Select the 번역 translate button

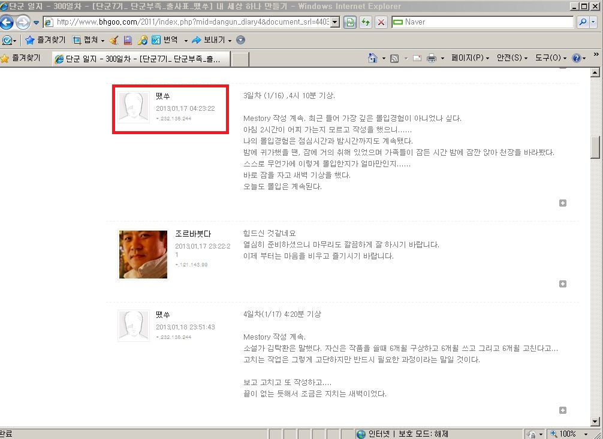pos(165,40)
